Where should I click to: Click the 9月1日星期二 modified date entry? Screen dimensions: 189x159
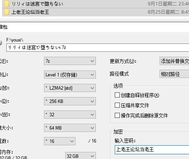tap(168, 4)
